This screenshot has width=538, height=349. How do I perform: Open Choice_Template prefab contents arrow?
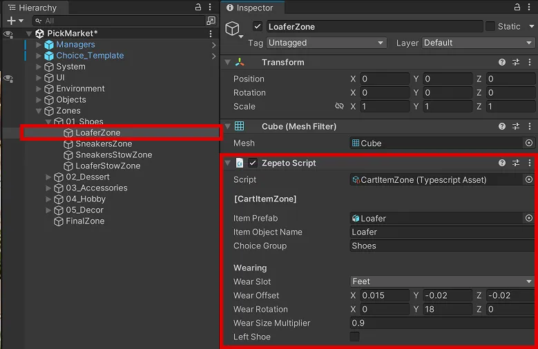[x=214, y=56]
